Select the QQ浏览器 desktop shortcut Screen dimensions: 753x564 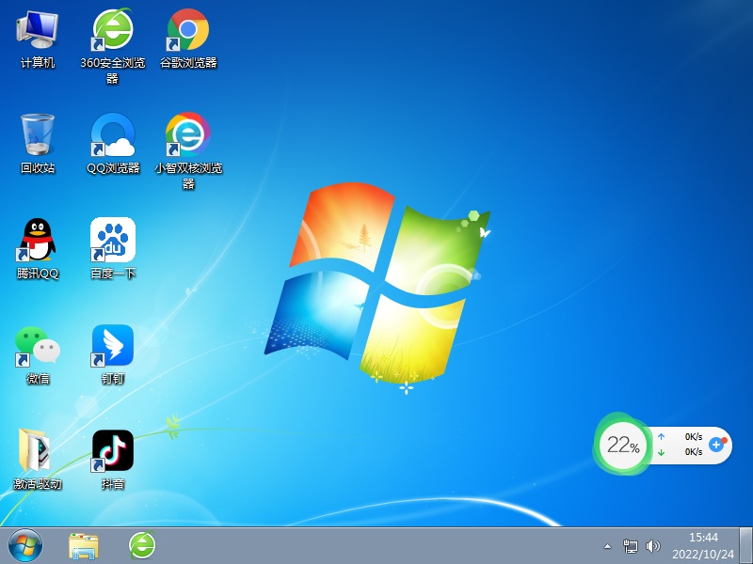tap(113, 144)
